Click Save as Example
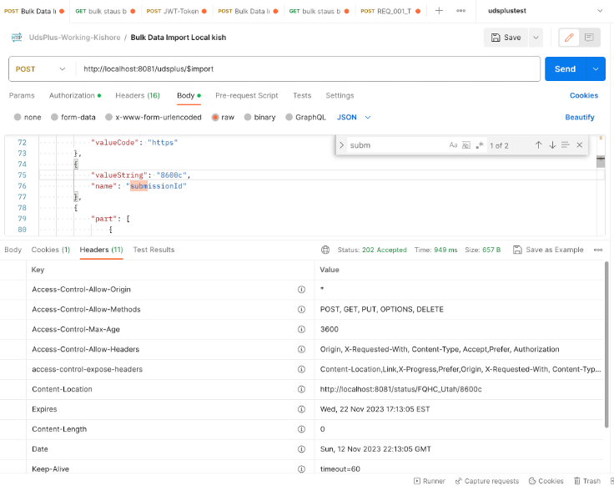This screenshot has width=614, height=486. pyautogui.click(x=548, y=250)
